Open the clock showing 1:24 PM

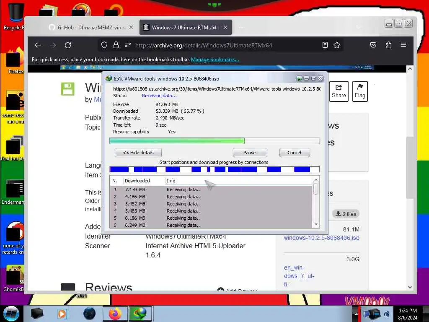tap(408, 314)
